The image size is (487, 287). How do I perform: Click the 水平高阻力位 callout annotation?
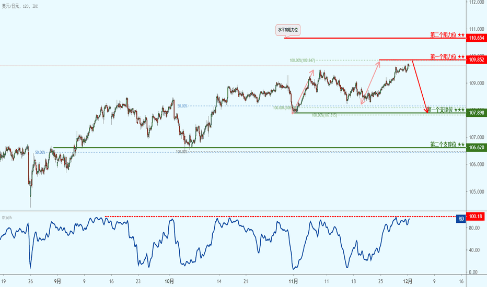288,30
